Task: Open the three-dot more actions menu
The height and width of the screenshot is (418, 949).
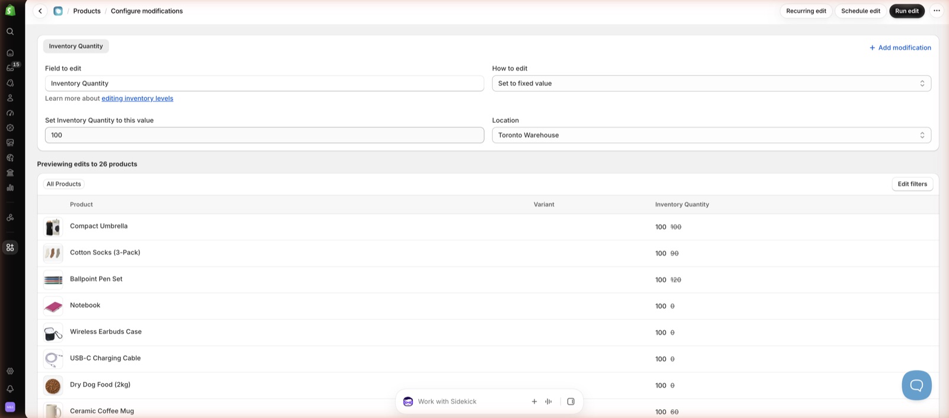Action: [937, 11]
